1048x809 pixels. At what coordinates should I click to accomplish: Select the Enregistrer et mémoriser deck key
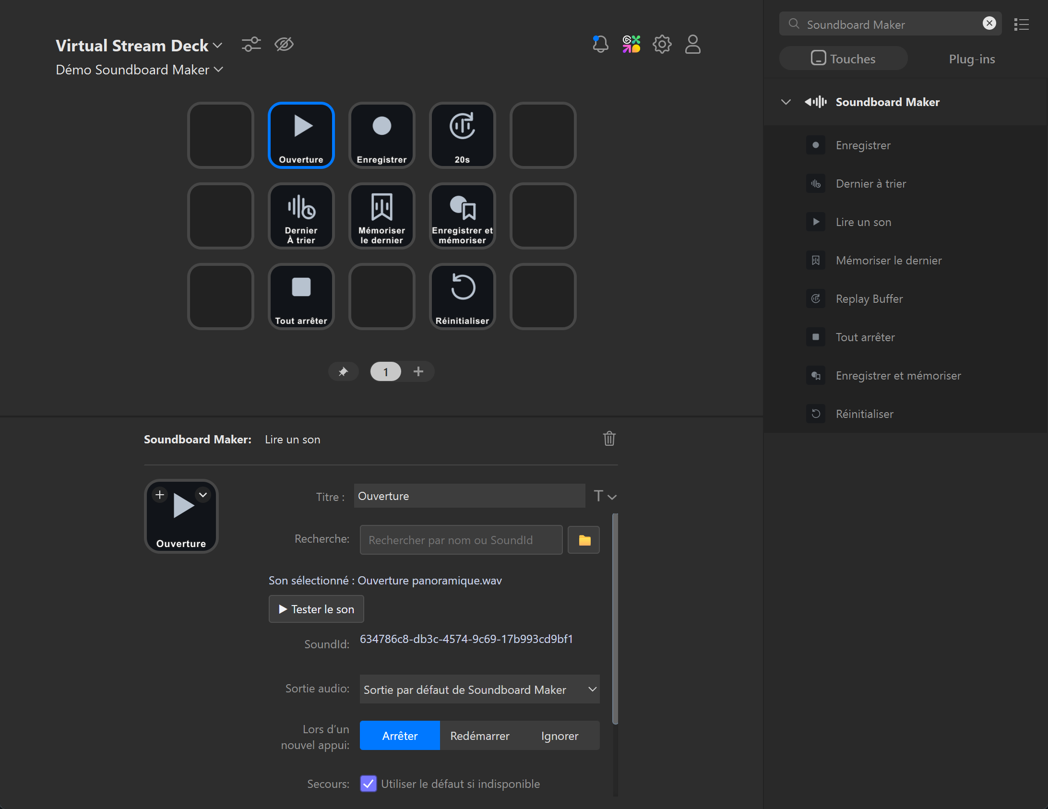pos(462,216)
